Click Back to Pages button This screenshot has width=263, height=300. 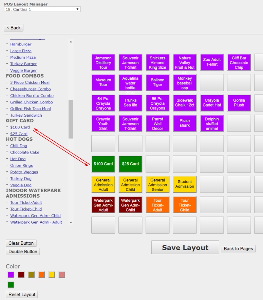[238, 248]
